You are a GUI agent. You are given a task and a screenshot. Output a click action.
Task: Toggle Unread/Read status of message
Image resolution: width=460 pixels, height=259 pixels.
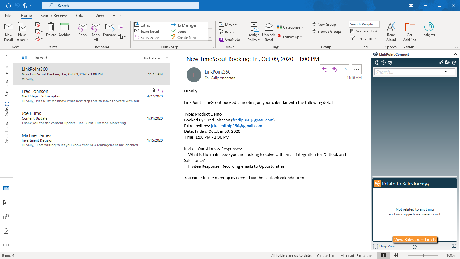pyautogui.click(x=269, y=32)
